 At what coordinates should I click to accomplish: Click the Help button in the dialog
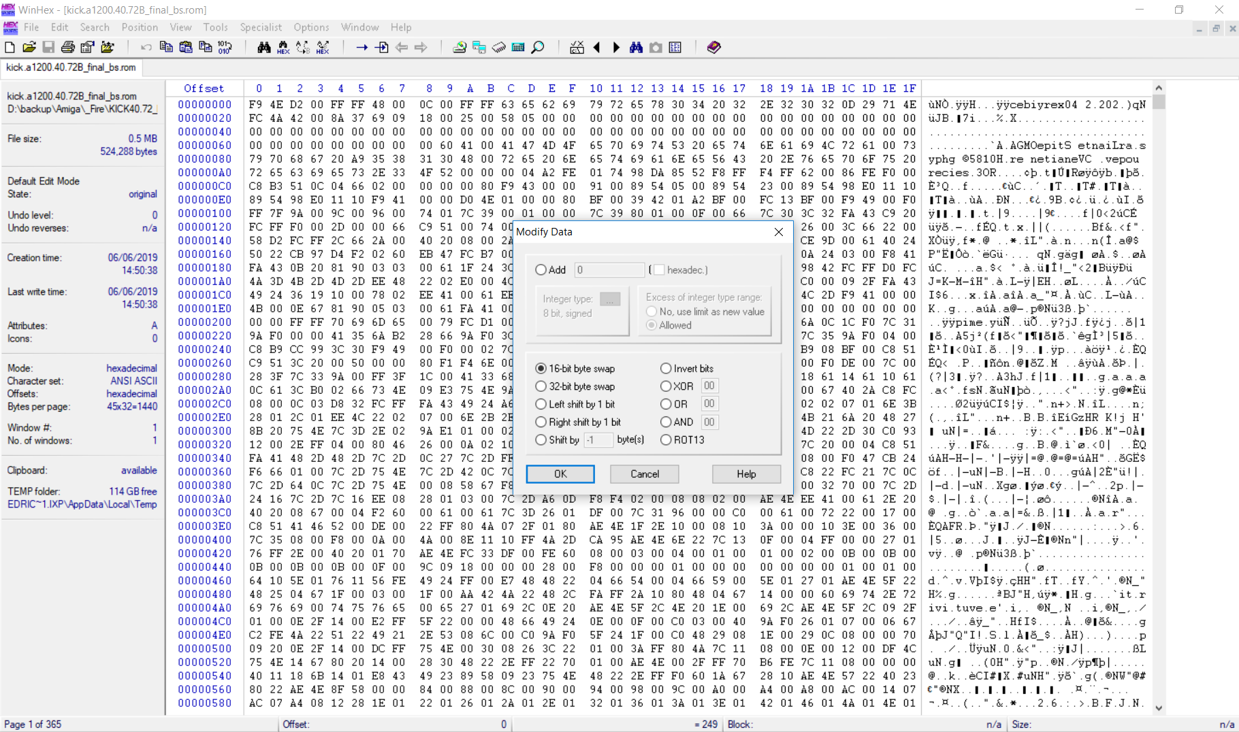pyautogui.click(x=745, y=474)
